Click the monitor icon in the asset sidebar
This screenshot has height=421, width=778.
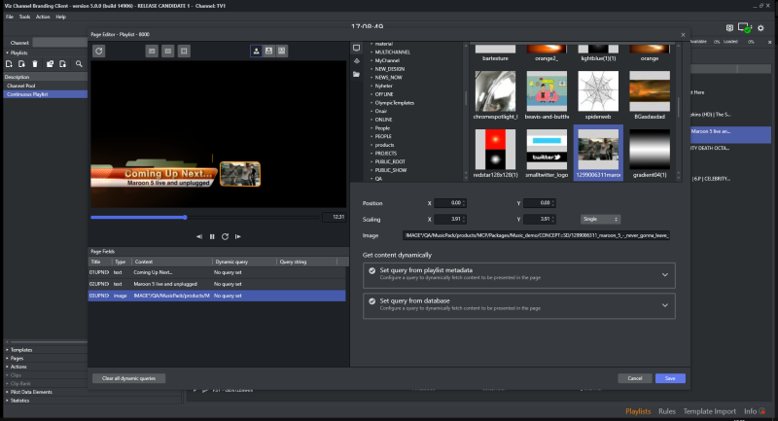click(x=356, y=48)
